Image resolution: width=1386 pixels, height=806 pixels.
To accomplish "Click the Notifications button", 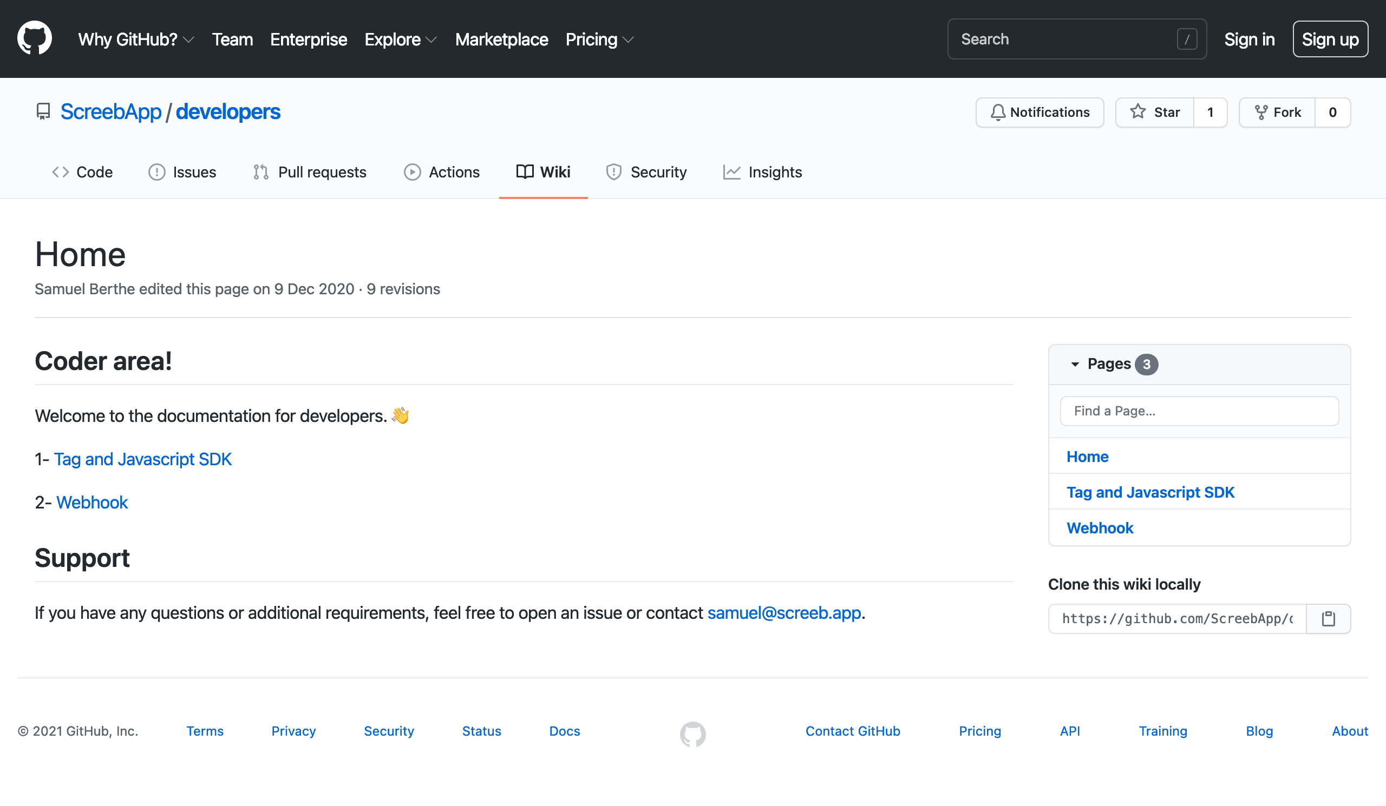I will coord(1039,112).
